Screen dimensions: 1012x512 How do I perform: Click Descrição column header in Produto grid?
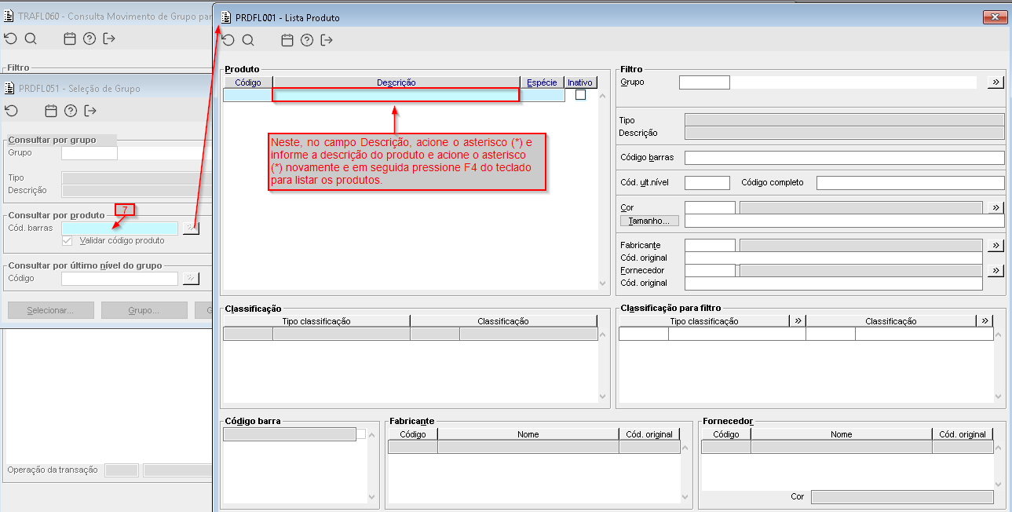pyautogui.click(x=396, y=82)
